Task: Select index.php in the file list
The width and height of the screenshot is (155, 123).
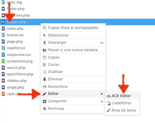Action: coord(15,28)
